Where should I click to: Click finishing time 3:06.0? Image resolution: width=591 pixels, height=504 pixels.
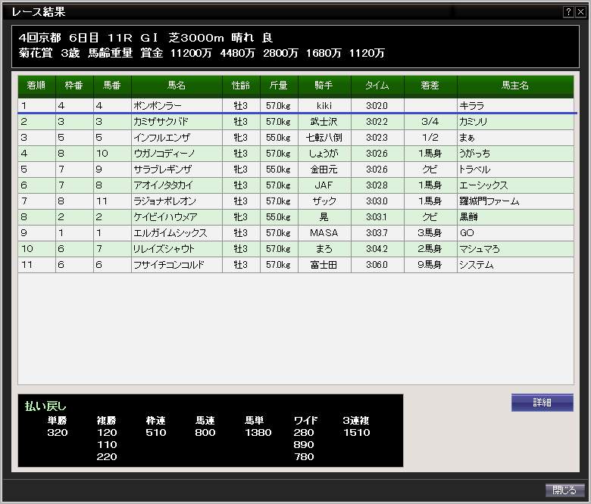(x=377, y=265)
